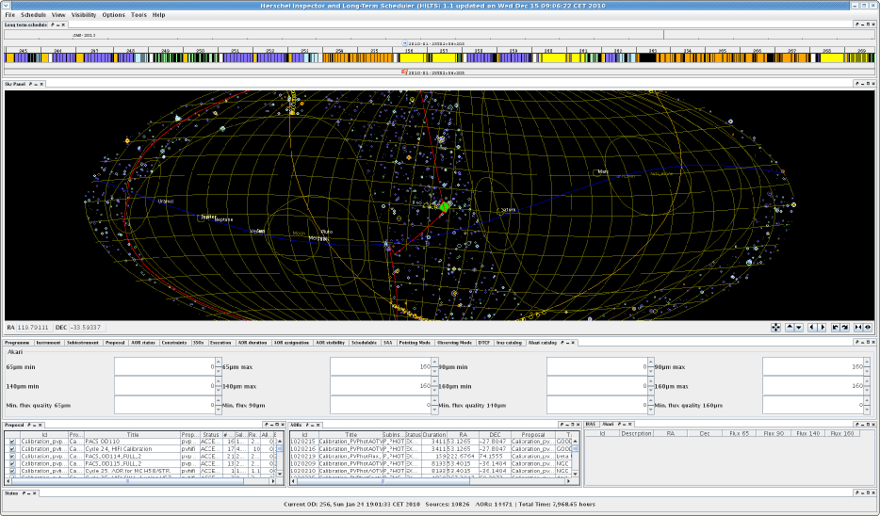The image size is (880, 516).
Task: Toggle checkbox for PACS OD110 proposal row
Action: pyautogui.click(x=11, y=441)
